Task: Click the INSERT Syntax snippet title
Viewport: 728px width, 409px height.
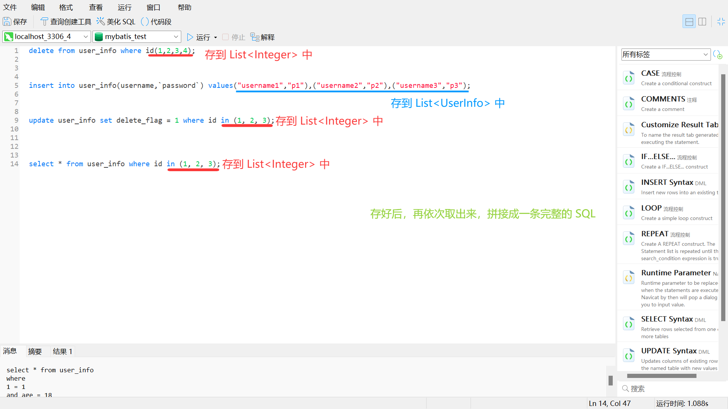Action: coord(667,182)
